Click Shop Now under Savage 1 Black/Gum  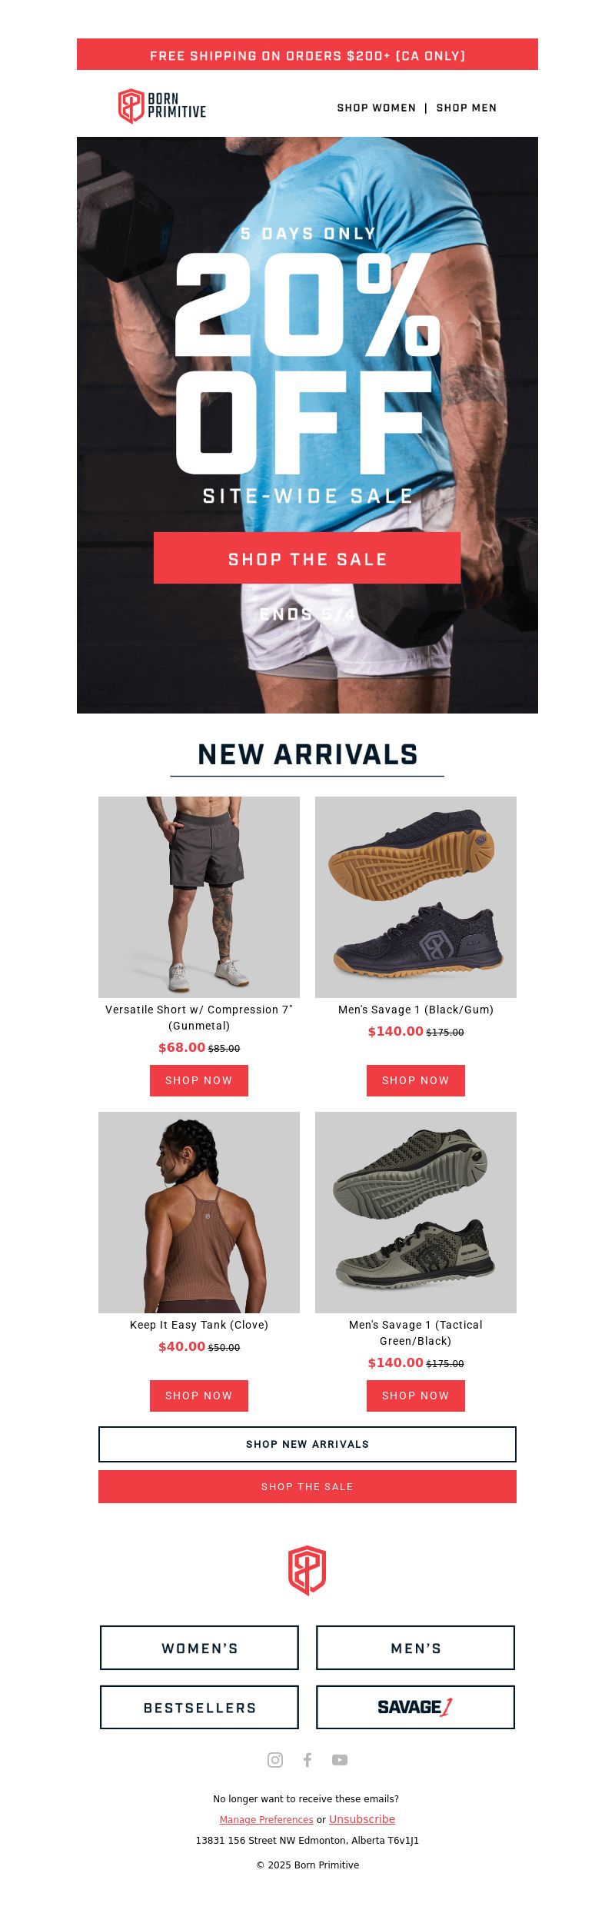point(416,1080)
